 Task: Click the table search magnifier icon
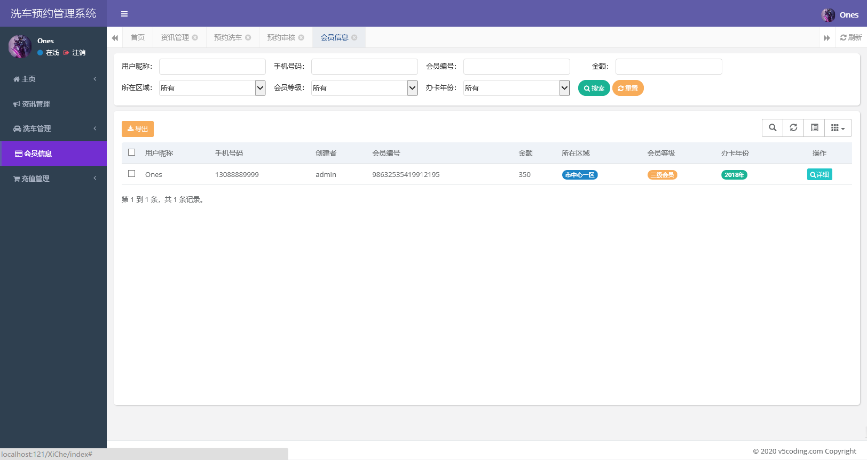click(773, 128)
